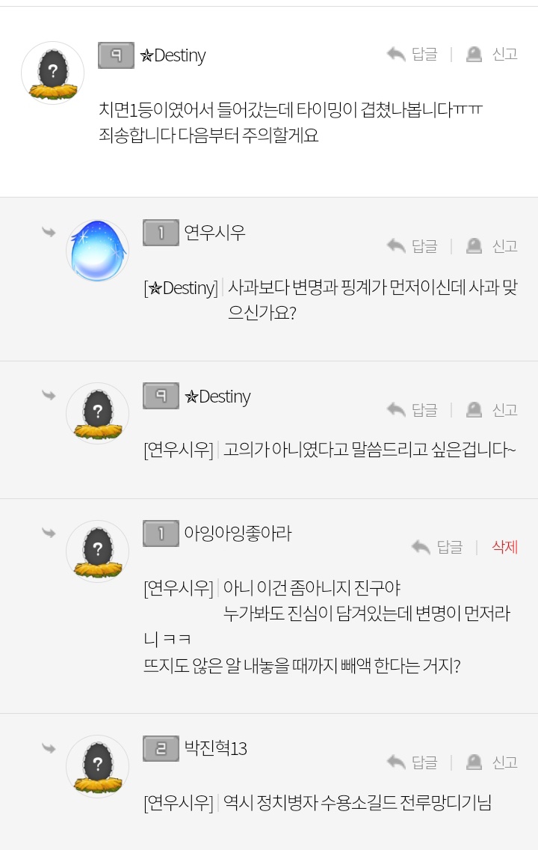Open 박진혁13's profile name
This screenshot has width=538, height=850.
215,748
